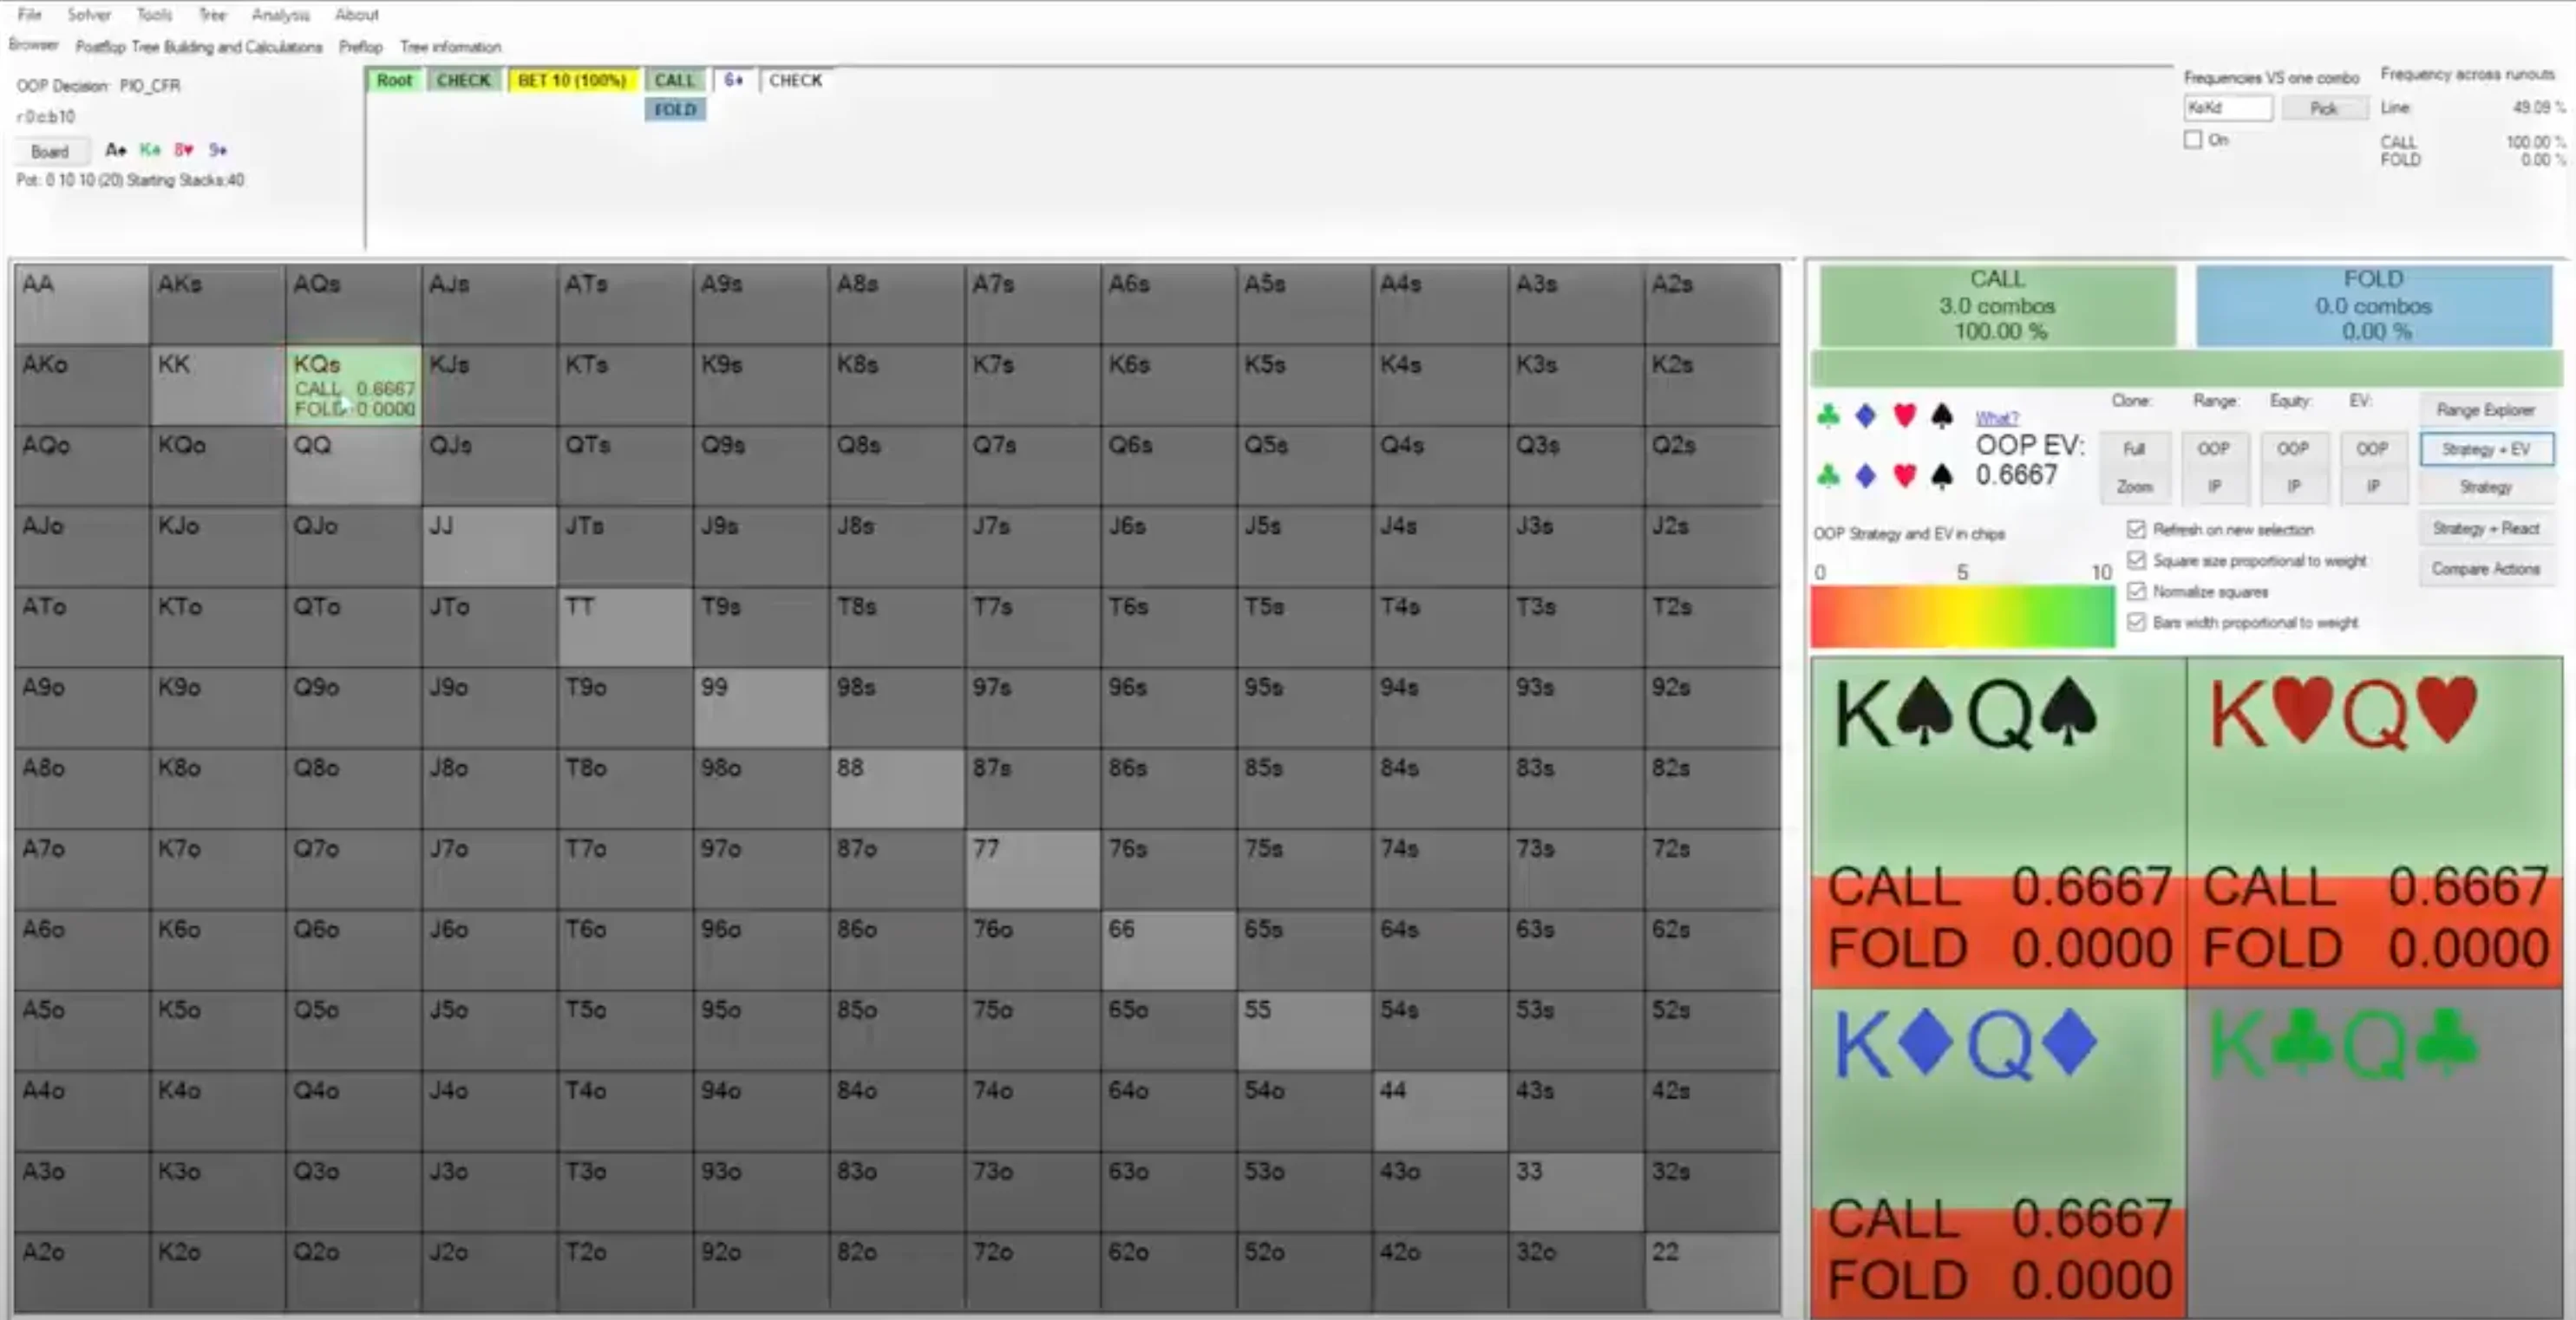Image resolution: width=2576 pixels, height=1320 pixels.
Task: Click the bottom-row green club suit icon
Action: pyautogui.click(x=1828, y=476)
